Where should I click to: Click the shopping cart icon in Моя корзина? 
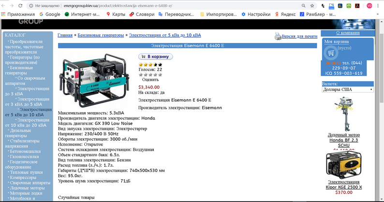(x=331, y=53)
